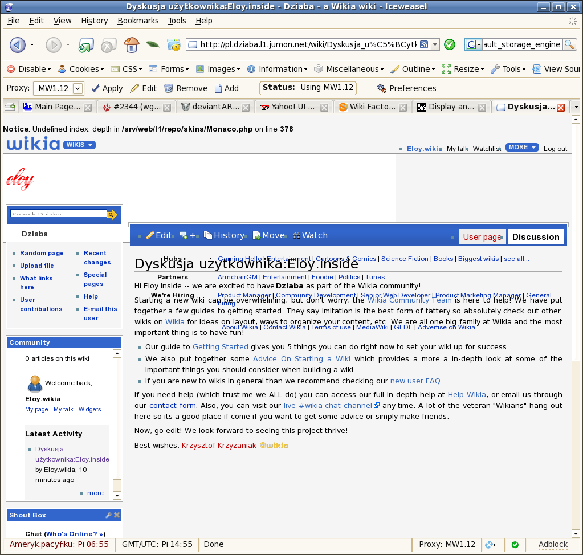Screen dimensions: 583x555
Task: Open the Random page link
Action: pos(42,253)
